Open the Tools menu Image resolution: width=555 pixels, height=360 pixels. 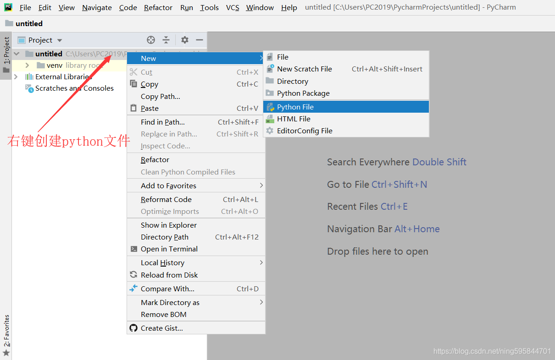click(210, 7)
